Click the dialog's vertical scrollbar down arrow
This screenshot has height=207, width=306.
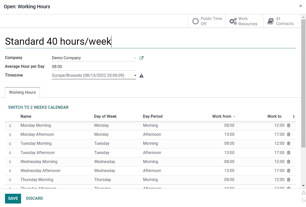point(303,185)
